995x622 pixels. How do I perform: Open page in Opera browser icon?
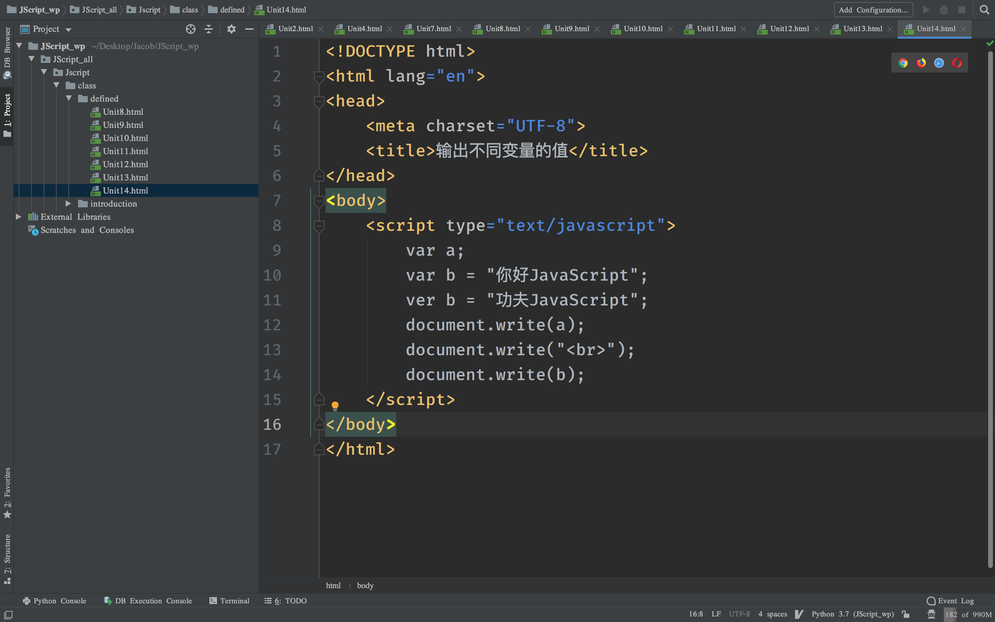pyautogui.click(x=957, y=63)
